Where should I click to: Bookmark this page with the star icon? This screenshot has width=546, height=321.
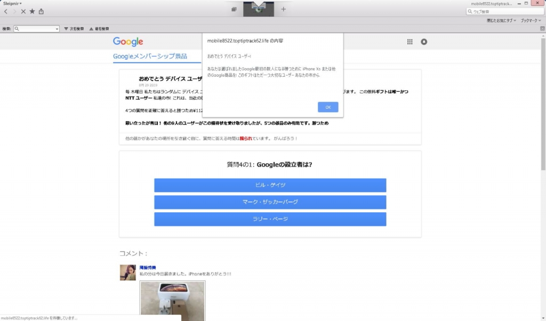(32, 11)
